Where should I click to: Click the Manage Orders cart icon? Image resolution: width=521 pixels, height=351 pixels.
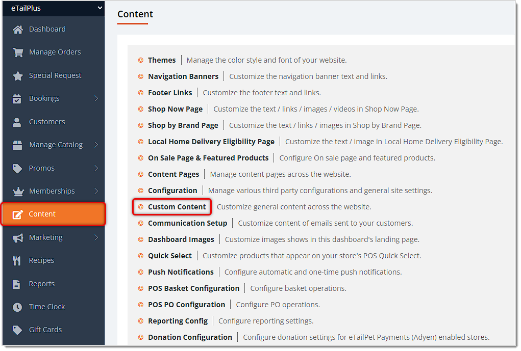[18, 52]
